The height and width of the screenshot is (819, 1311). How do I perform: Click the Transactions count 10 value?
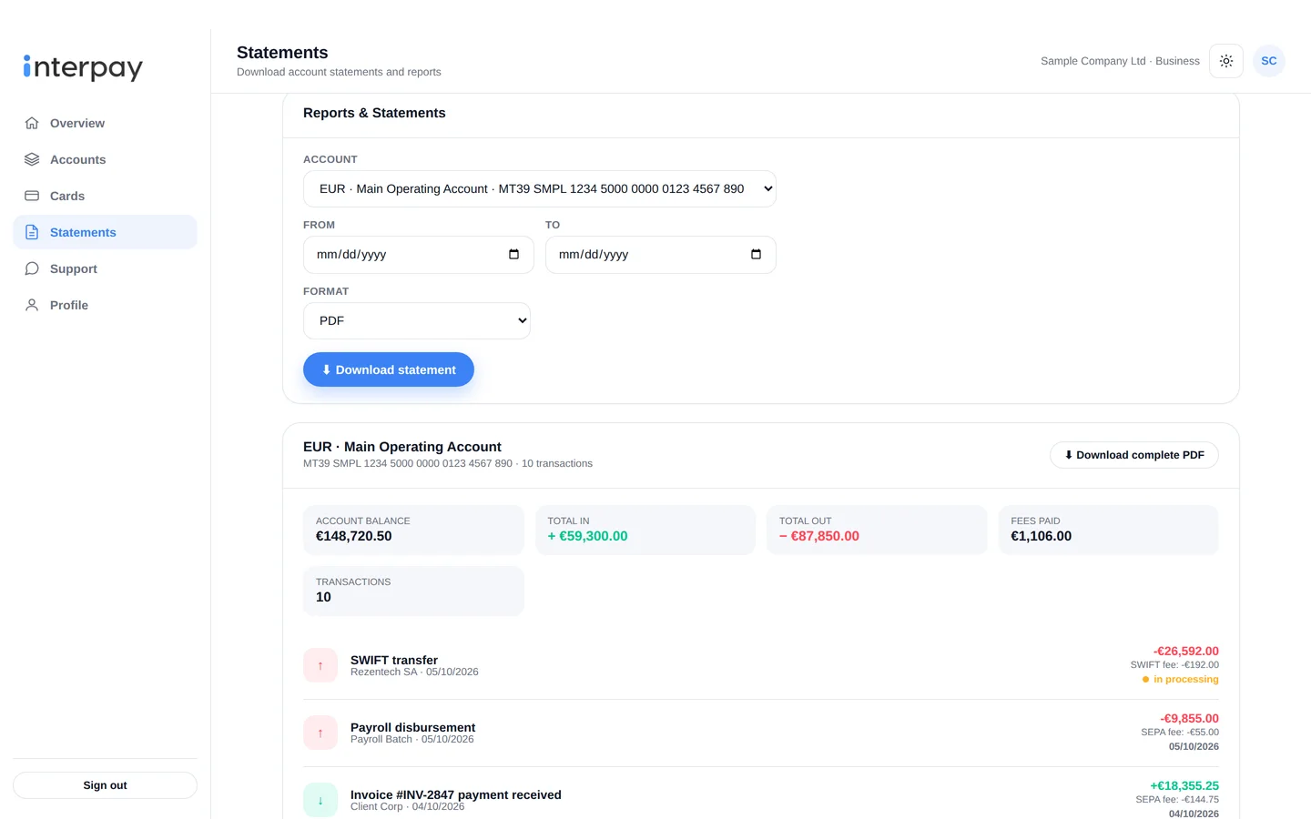pos(323,597)
